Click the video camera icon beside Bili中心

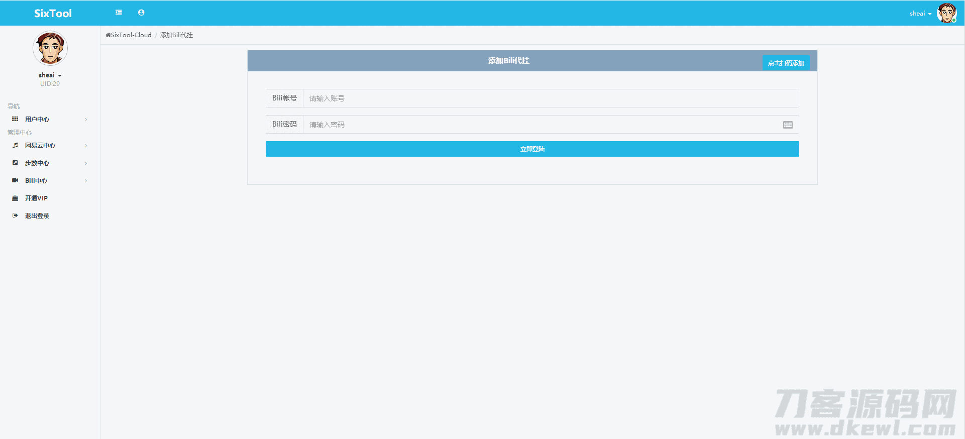pyautogui.click(x=15, y=180)
